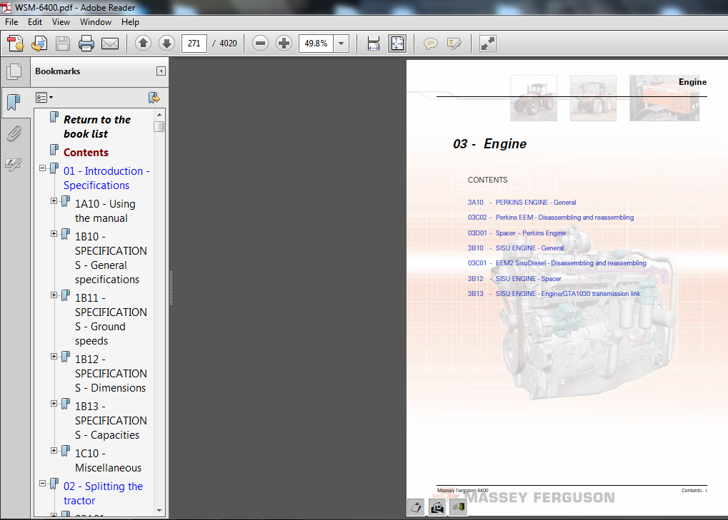Expand 1B11 Ground speeds bookmark
728x520 pixels.
coord(54,295)
